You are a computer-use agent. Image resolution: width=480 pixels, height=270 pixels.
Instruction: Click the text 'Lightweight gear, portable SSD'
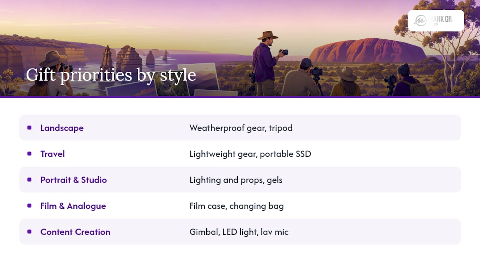[x=250, y=154]
